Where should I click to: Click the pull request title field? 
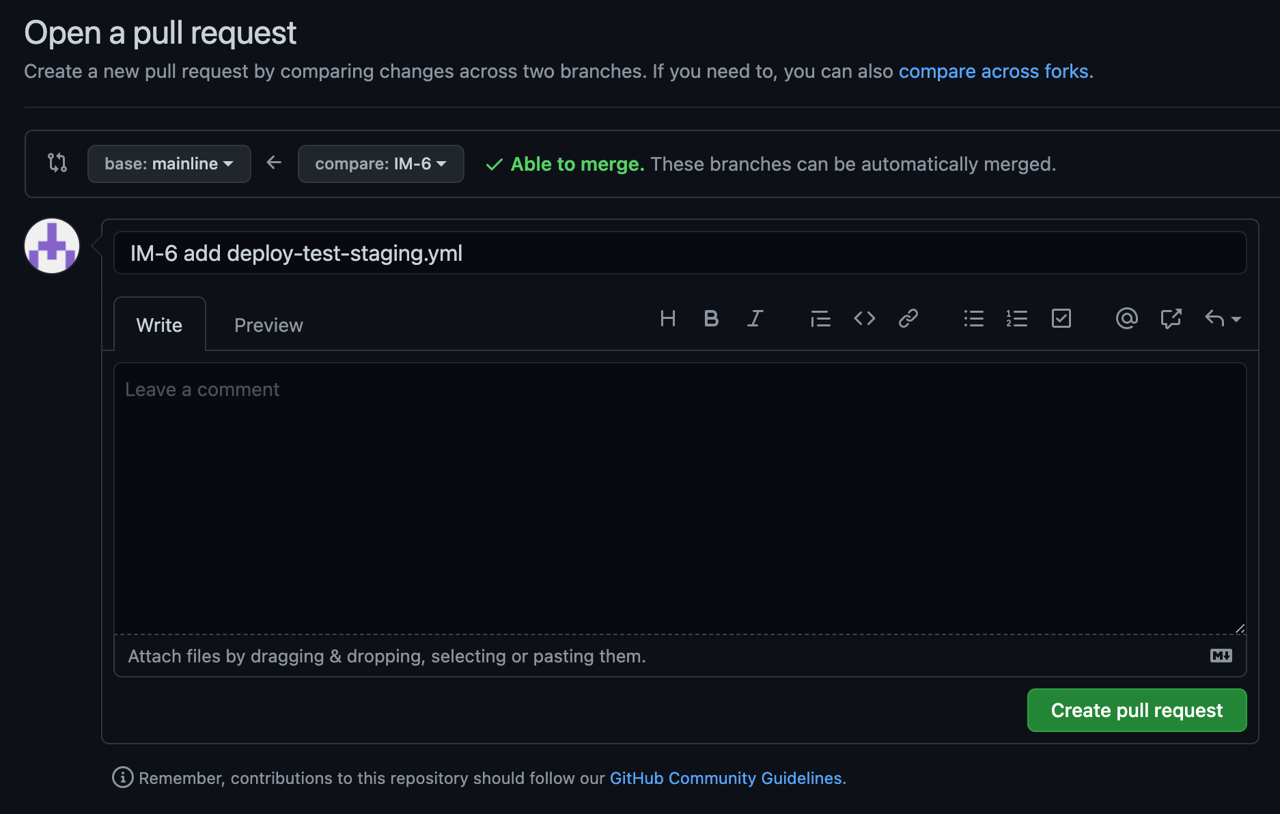[680, 253]
